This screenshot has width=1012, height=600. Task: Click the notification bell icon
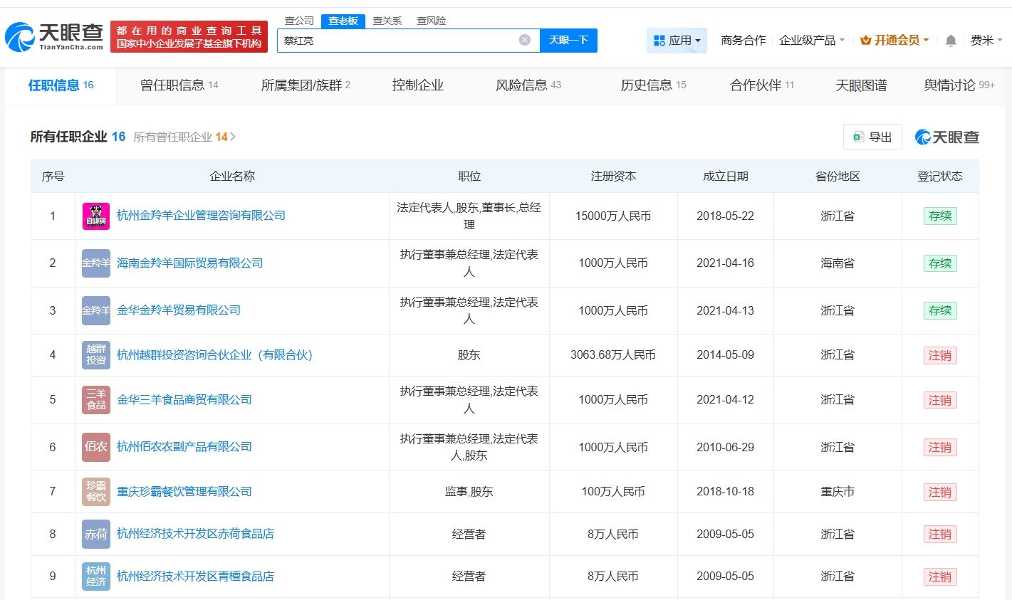pos(949,41)
